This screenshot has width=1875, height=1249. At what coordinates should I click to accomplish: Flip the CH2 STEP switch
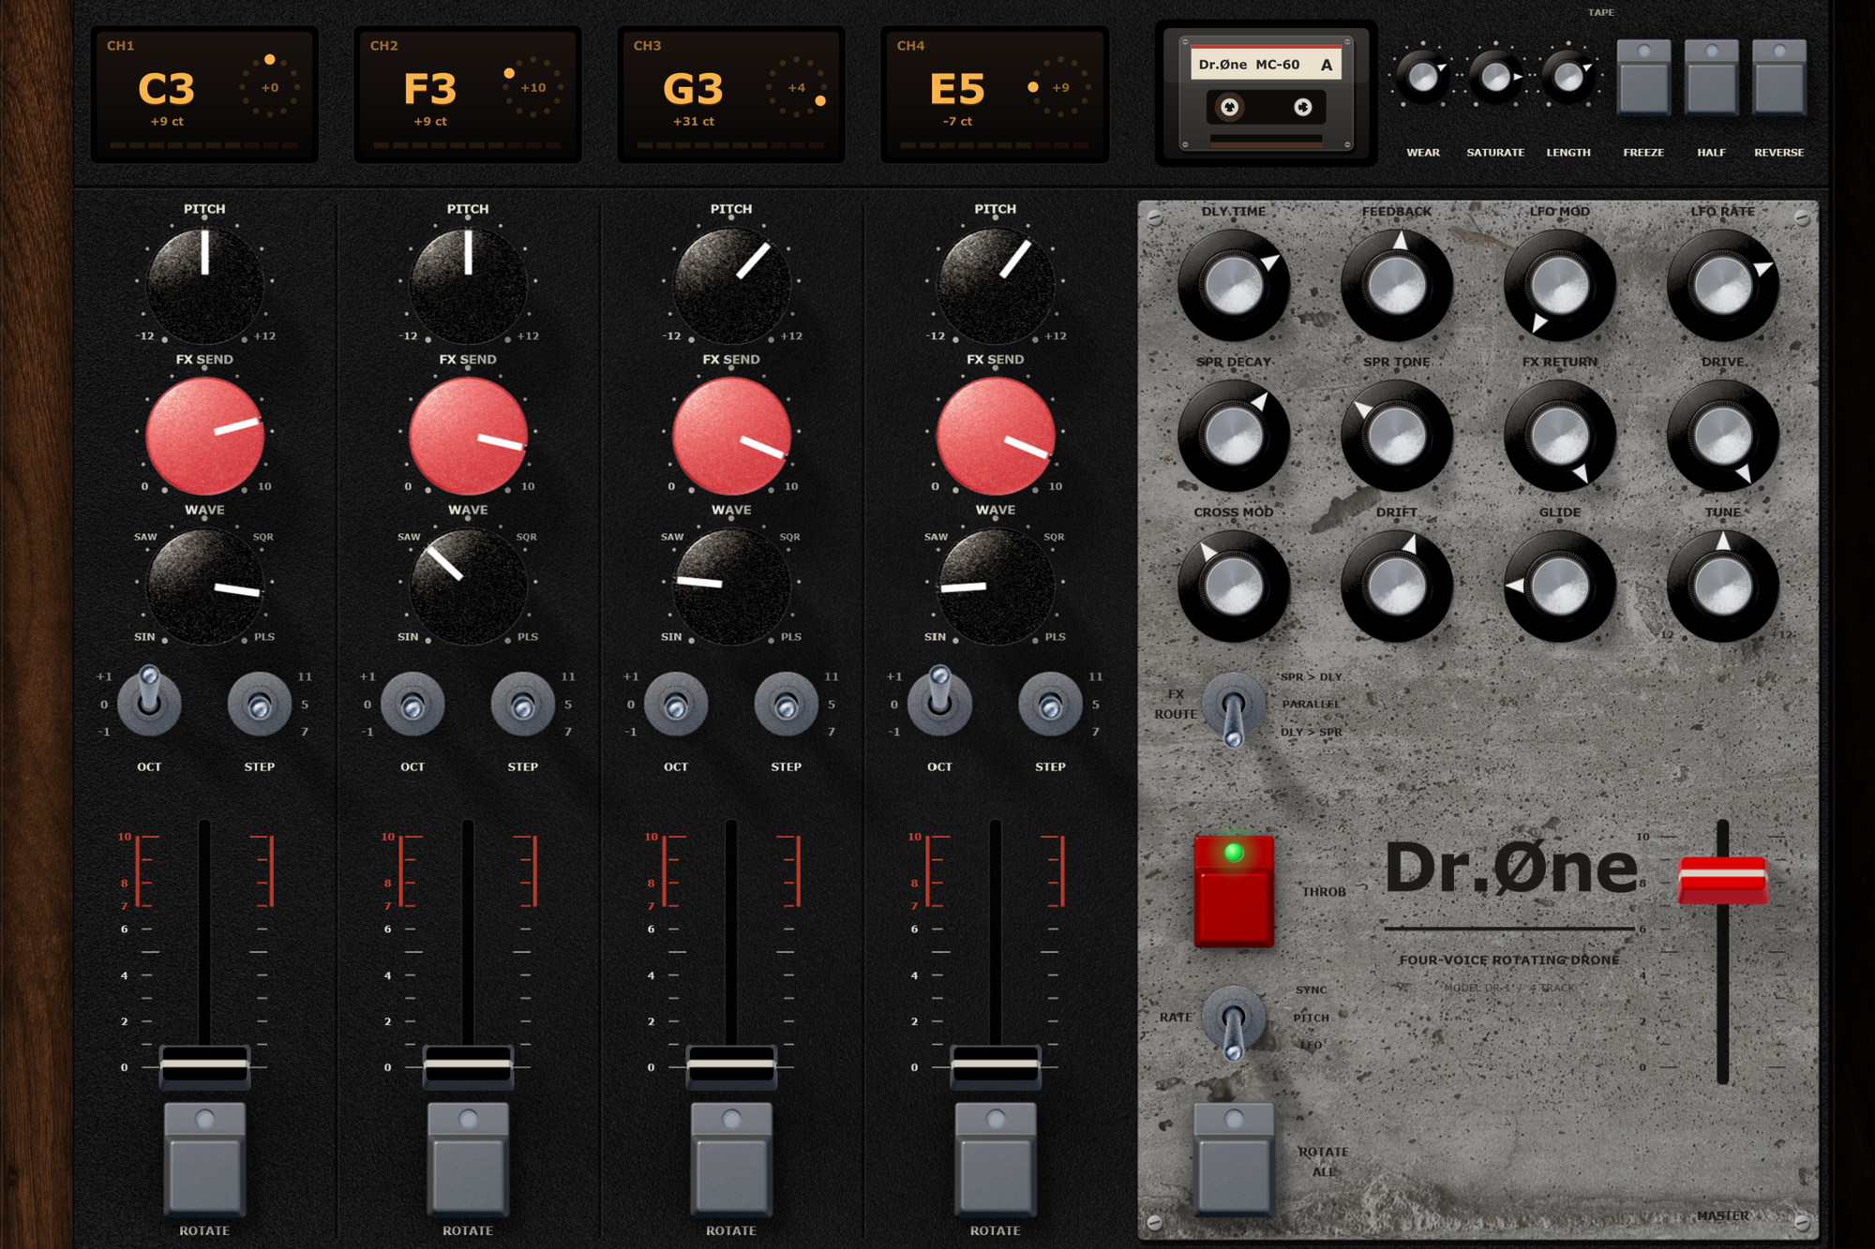click(523, 705)
